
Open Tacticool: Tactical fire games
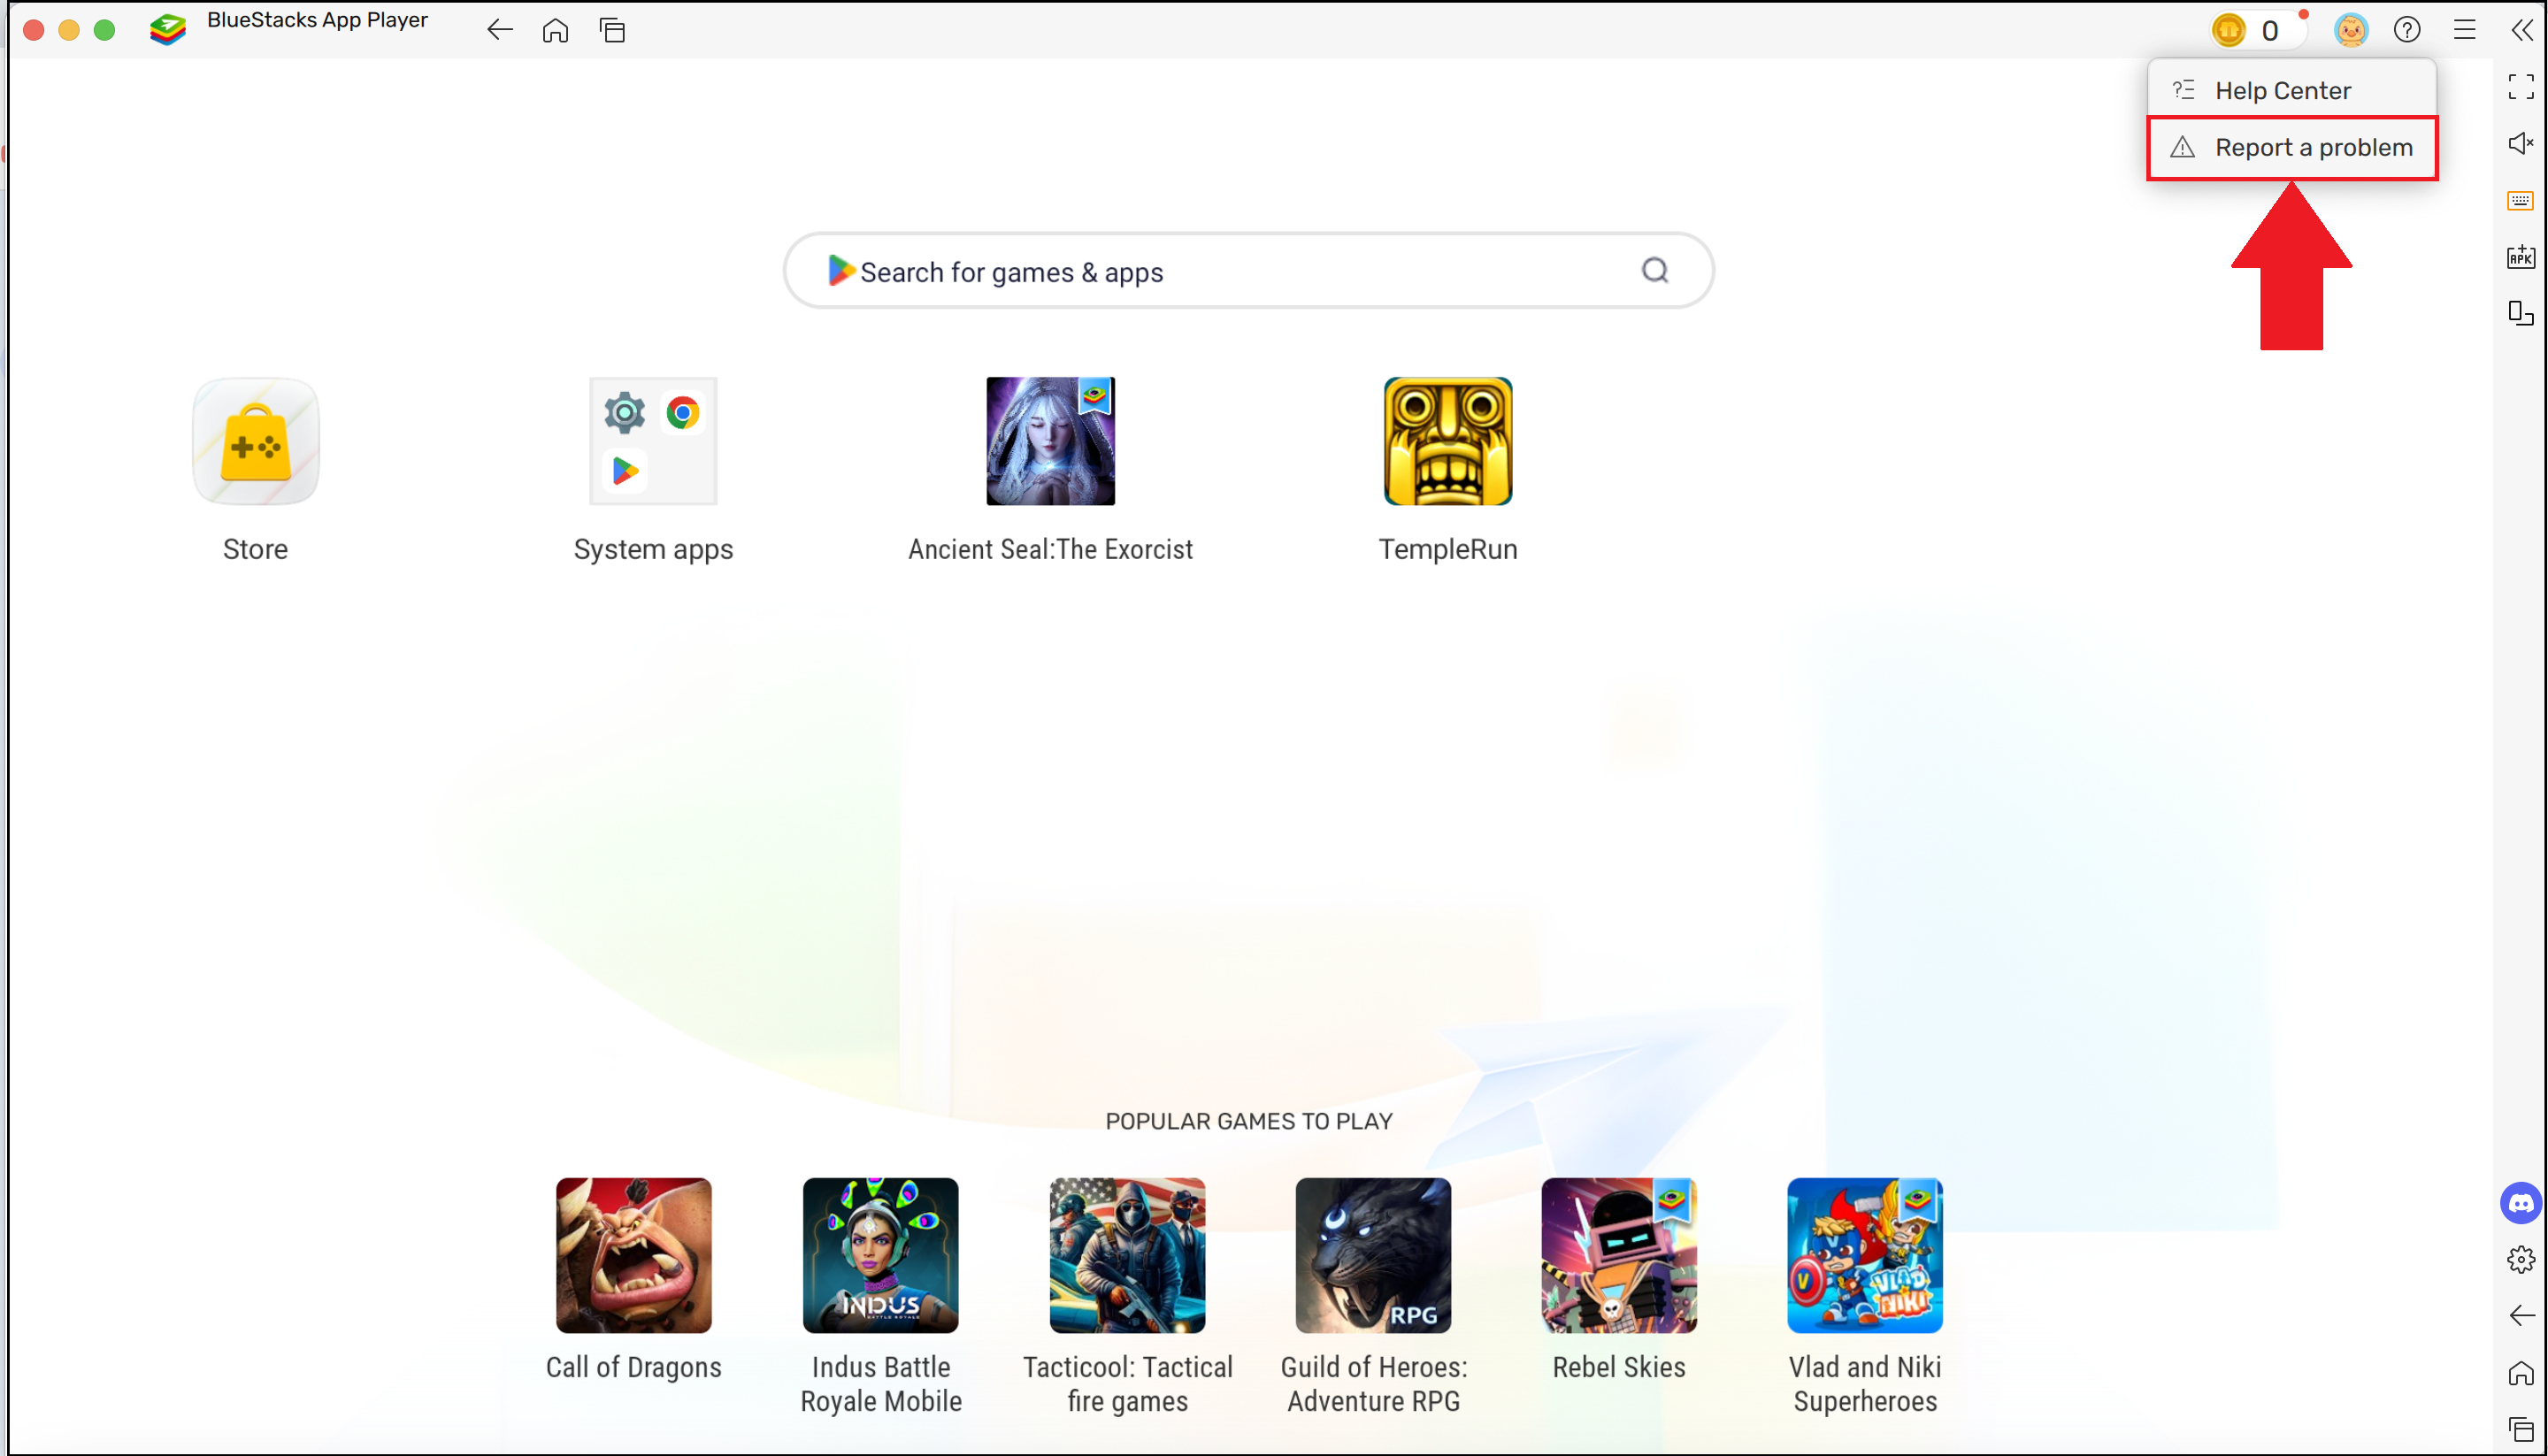[1127, 1255]
